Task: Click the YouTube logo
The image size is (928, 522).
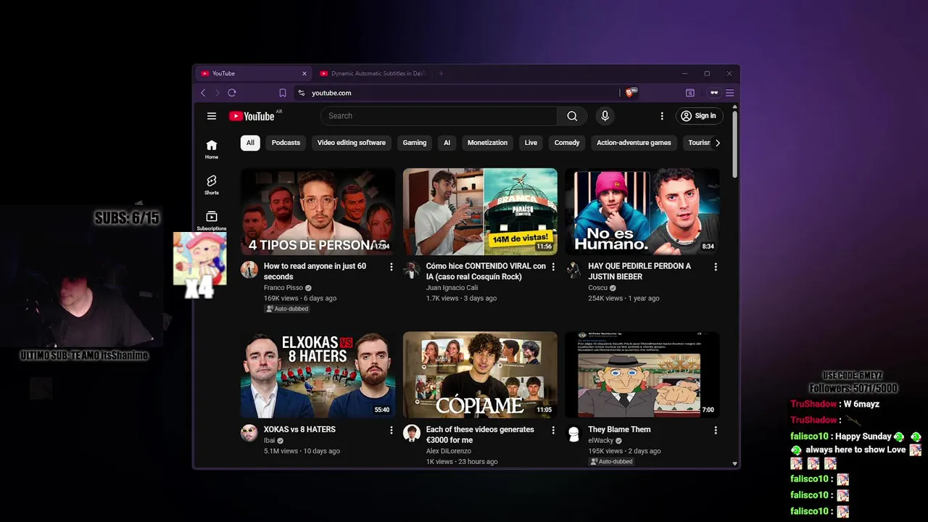Action: tap(252, 116)
